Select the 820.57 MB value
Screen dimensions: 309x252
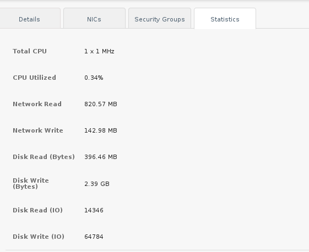101,104
